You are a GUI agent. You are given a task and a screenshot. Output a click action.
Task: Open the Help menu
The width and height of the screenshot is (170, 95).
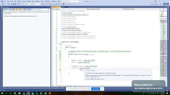59,1
